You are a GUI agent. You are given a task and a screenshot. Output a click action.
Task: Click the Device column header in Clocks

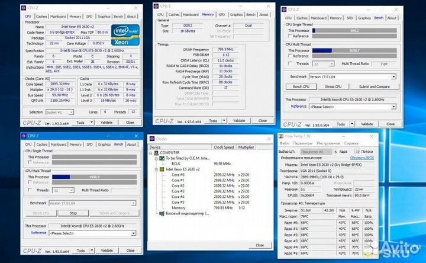click(x=180, y=147)
